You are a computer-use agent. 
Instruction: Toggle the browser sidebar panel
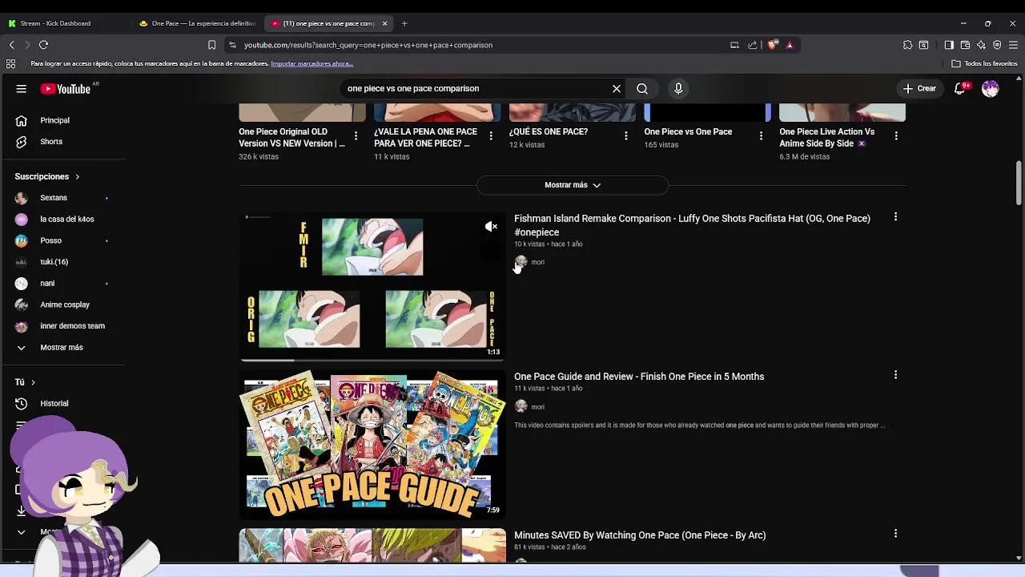949,45
